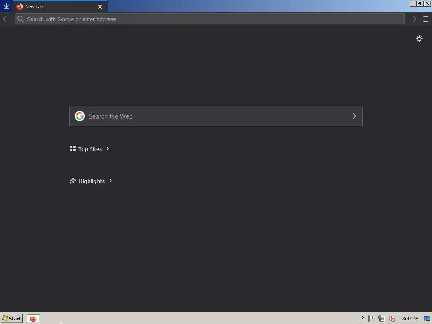Open the Windows Start menu
The height and width of the screenshot is (324, 432).
pos(11,319)
